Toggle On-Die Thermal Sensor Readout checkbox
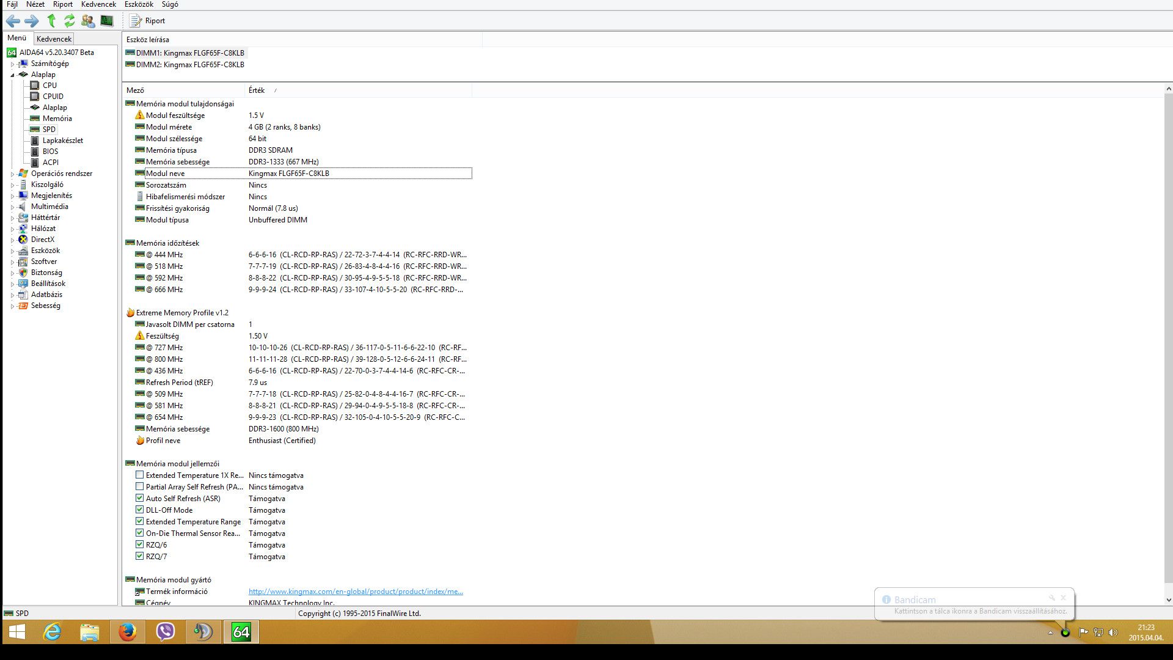The image size is (1173, 660). tap(139, 533)
